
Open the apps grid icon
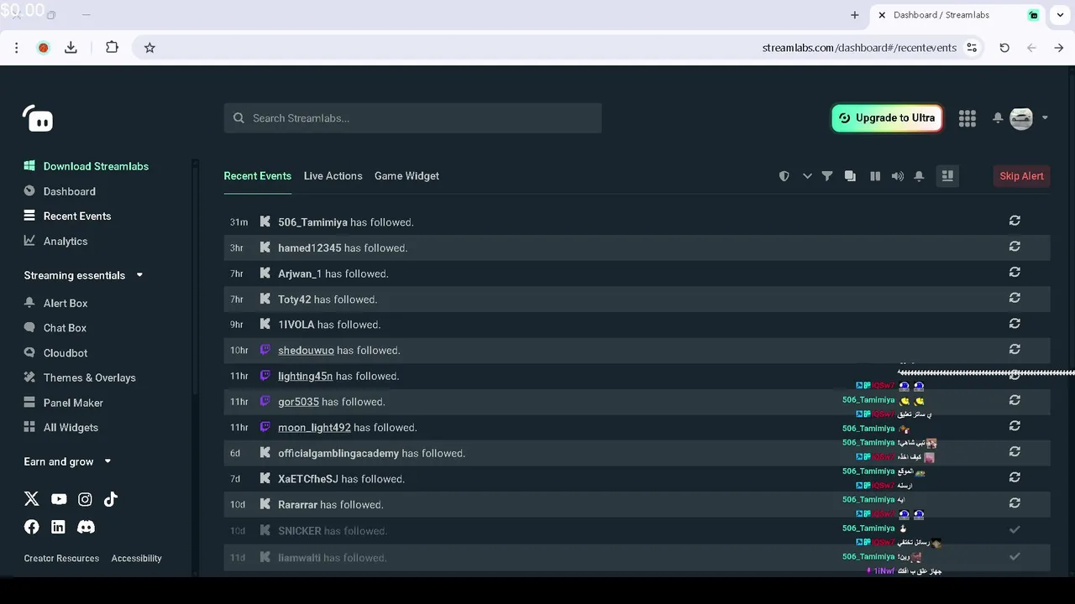(x=967, y=118)
